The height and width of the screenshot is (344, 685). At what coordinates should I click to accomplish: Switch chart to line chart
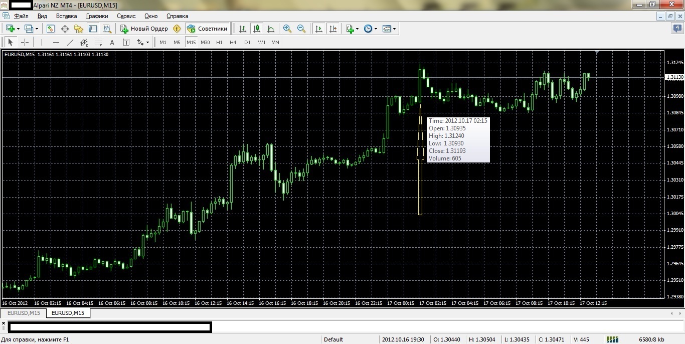coord(271,29)
